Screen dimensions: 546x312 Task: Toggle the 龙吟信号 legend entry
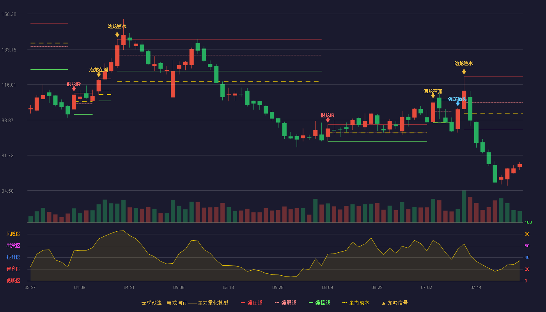click(x=395, y=303)
